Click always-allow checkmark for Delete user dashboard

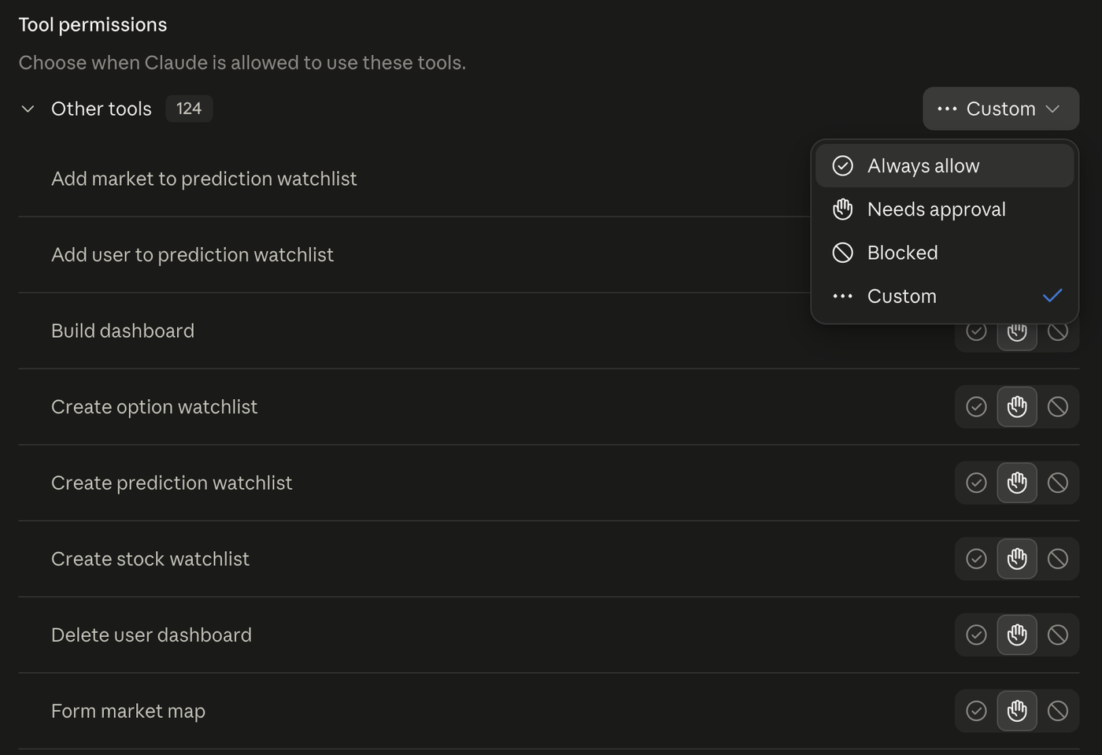(976, 635)
